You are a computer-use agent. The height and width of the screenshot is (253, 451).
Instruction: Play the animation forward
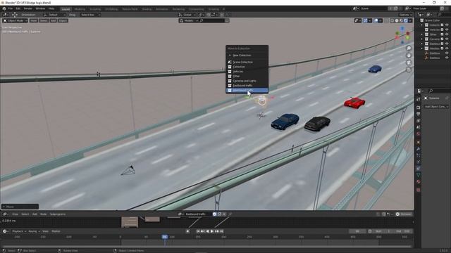[212, 231]
